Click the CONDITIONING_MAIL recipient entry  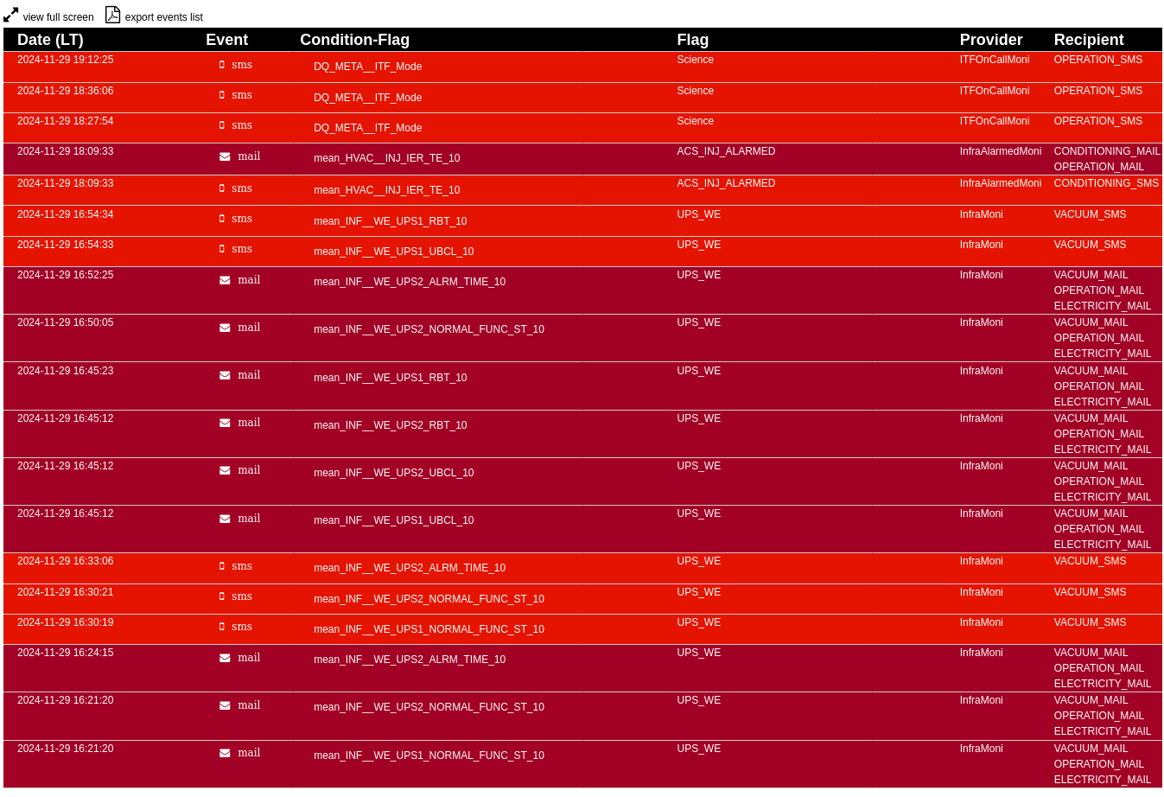[1106, 151]
